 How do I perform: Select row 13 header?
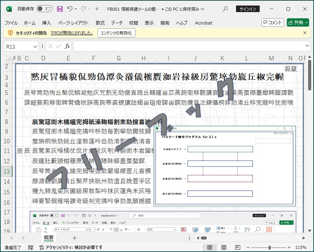[x=7, y=172]
